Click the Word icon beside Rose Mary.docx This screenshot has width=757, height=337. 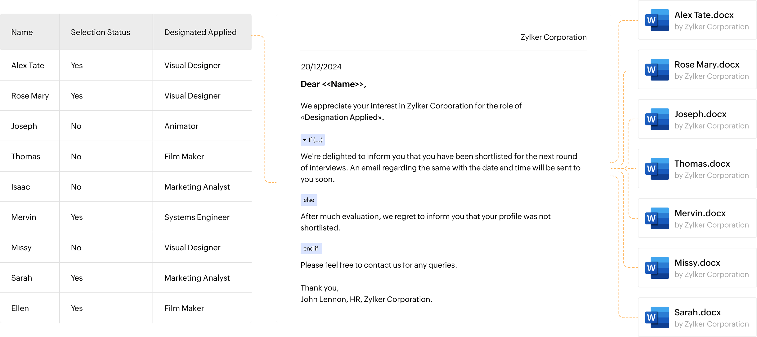coord(657,70)
